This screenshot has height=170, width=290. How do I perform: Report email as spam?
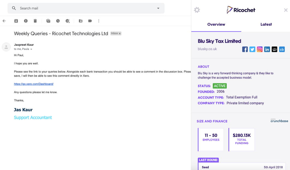(26, 21)
